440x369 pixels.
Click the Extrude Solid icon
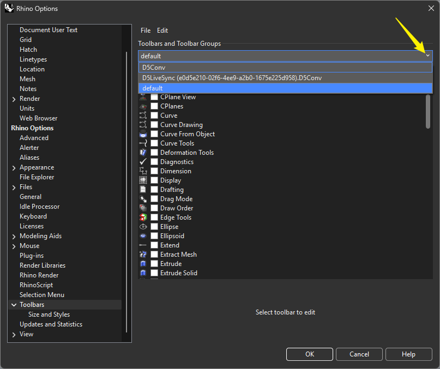(x=143, y=273)
